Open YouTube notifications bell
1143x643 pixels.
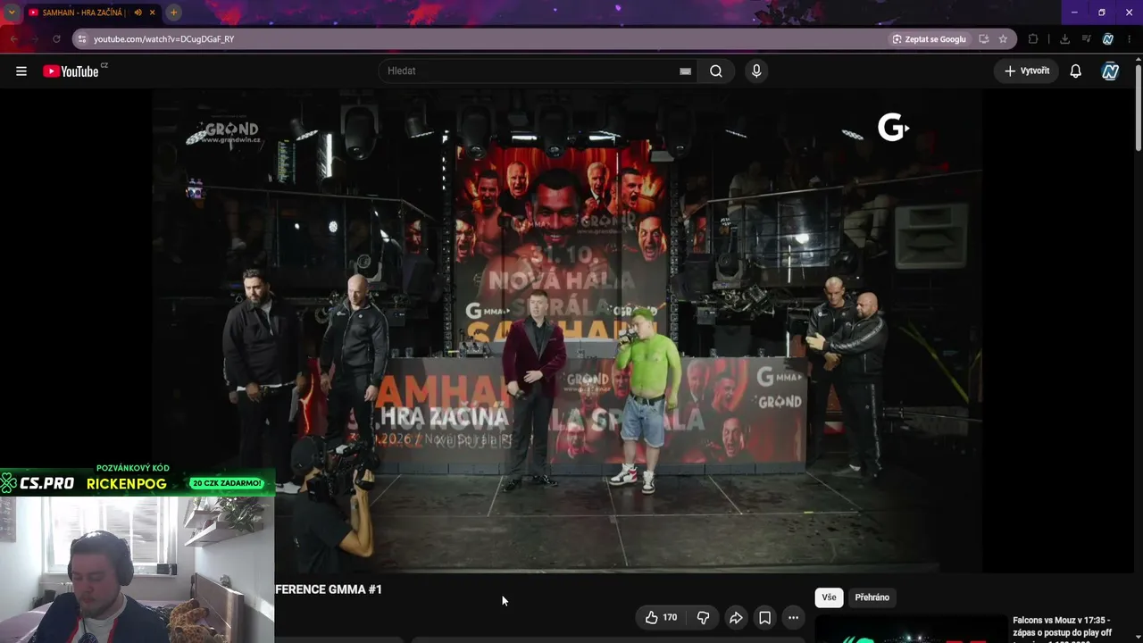tap(1076, 71)
